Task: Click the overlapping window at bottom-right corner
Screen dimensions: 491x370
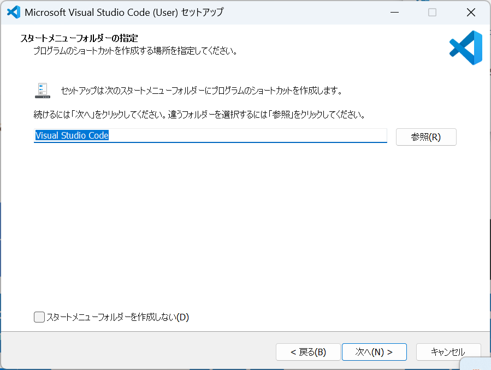Action: click(477, 364)
